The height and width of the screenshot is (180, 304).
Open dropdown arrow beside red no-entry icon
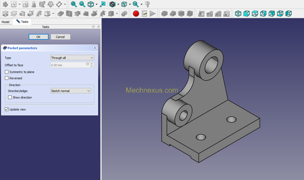click(118, 4)
